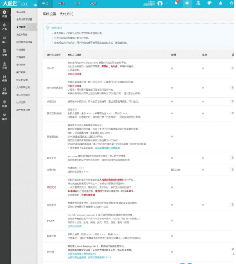Click the 点击这里立即注册首信易 link
This screenshot has width=236, height=264.
(107, 148)
